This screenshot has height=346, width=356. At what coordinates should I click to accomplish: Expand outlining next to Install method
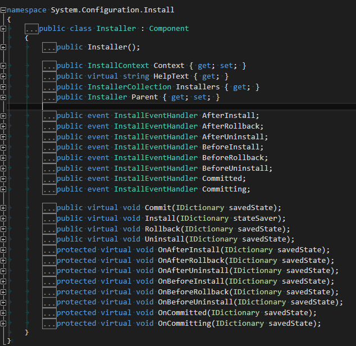[x=3, y=218]
